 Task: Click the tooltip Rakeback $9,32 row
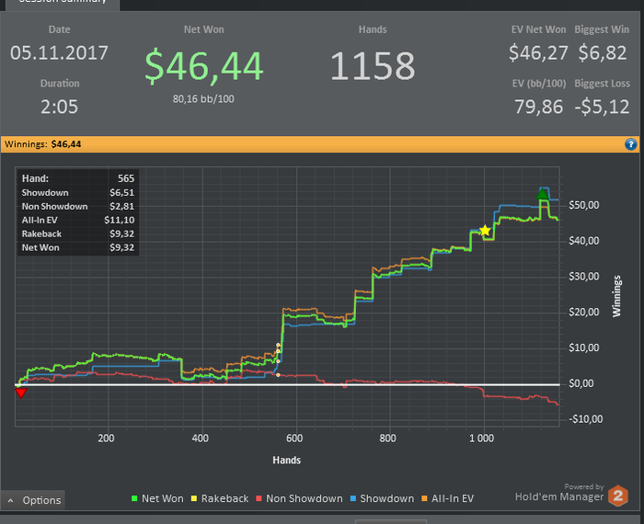78,234
